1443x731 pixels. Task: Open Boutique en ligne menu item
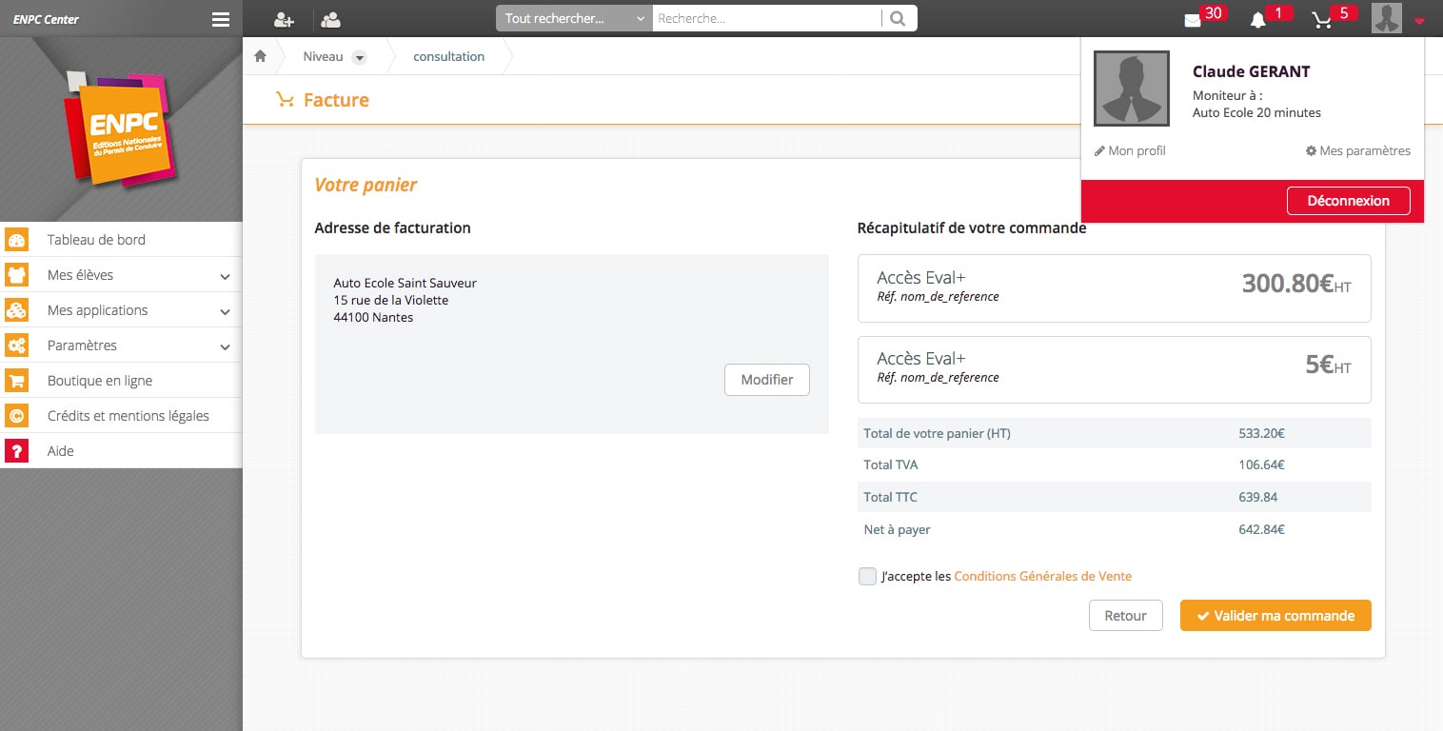[100, 381]
